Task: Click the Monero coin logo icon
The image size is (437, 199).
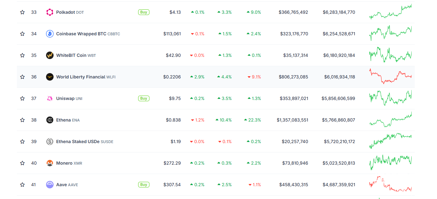Action: click(50, 163)
